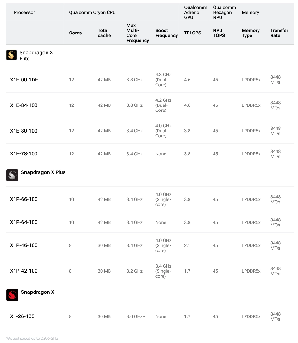The width and height of the screenshot is (298, 343).
Task: Click the actual speed footnote text
Action: [x=32, y=338]
